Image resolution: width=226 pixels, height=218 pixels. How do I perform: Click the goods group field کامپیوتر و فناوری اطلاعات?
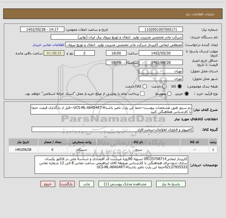coord(112,129)
